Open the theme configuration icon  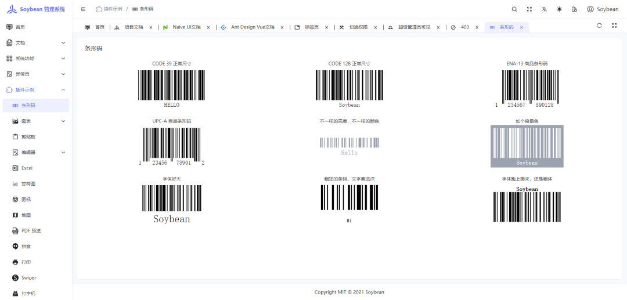tap(575, 9)
